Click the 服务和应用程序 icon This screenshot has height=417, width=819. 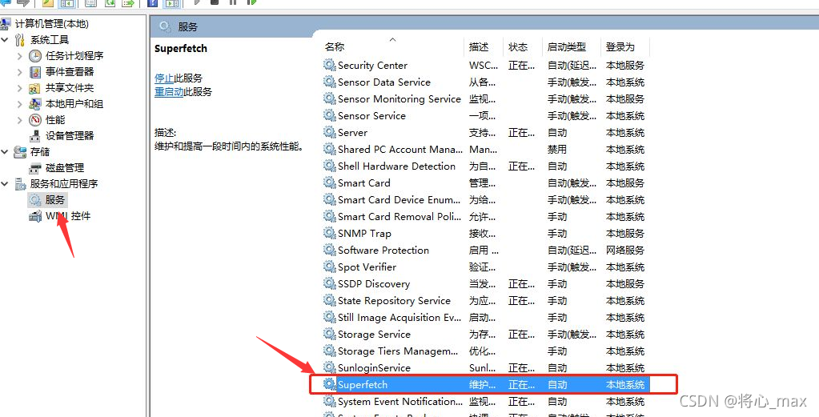pyautogui.click(x=20, y=184)
